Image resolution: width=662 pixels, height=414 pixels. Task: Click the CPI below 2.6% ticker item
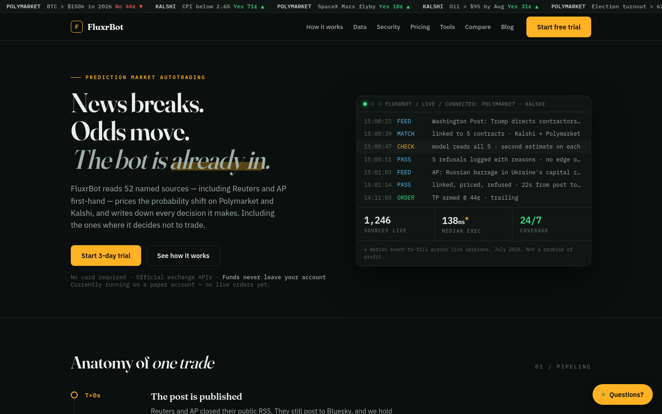pyautogui.click(x=210, y=6)
